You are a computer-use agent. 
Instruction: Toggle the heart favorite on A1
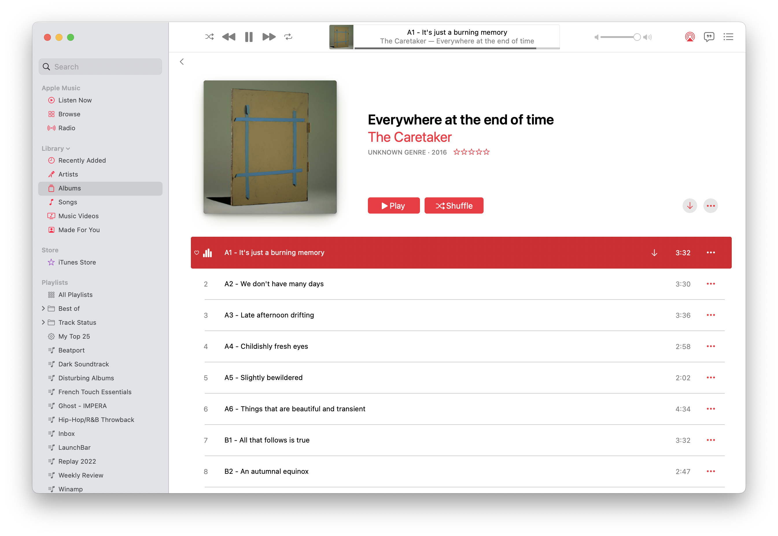[196, 252]
